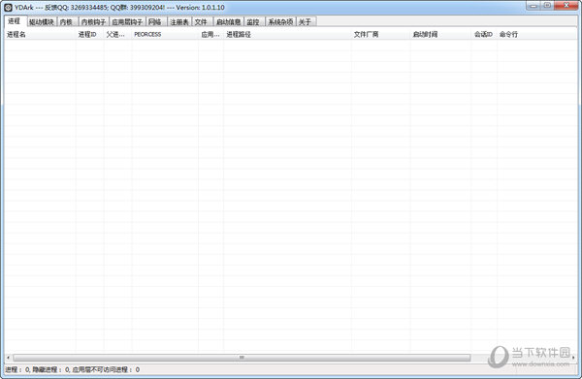Click the 会话ID column header

click(x=484, y=34)
